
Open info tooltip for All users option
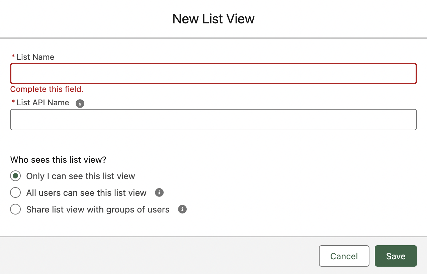coord(159,192)
